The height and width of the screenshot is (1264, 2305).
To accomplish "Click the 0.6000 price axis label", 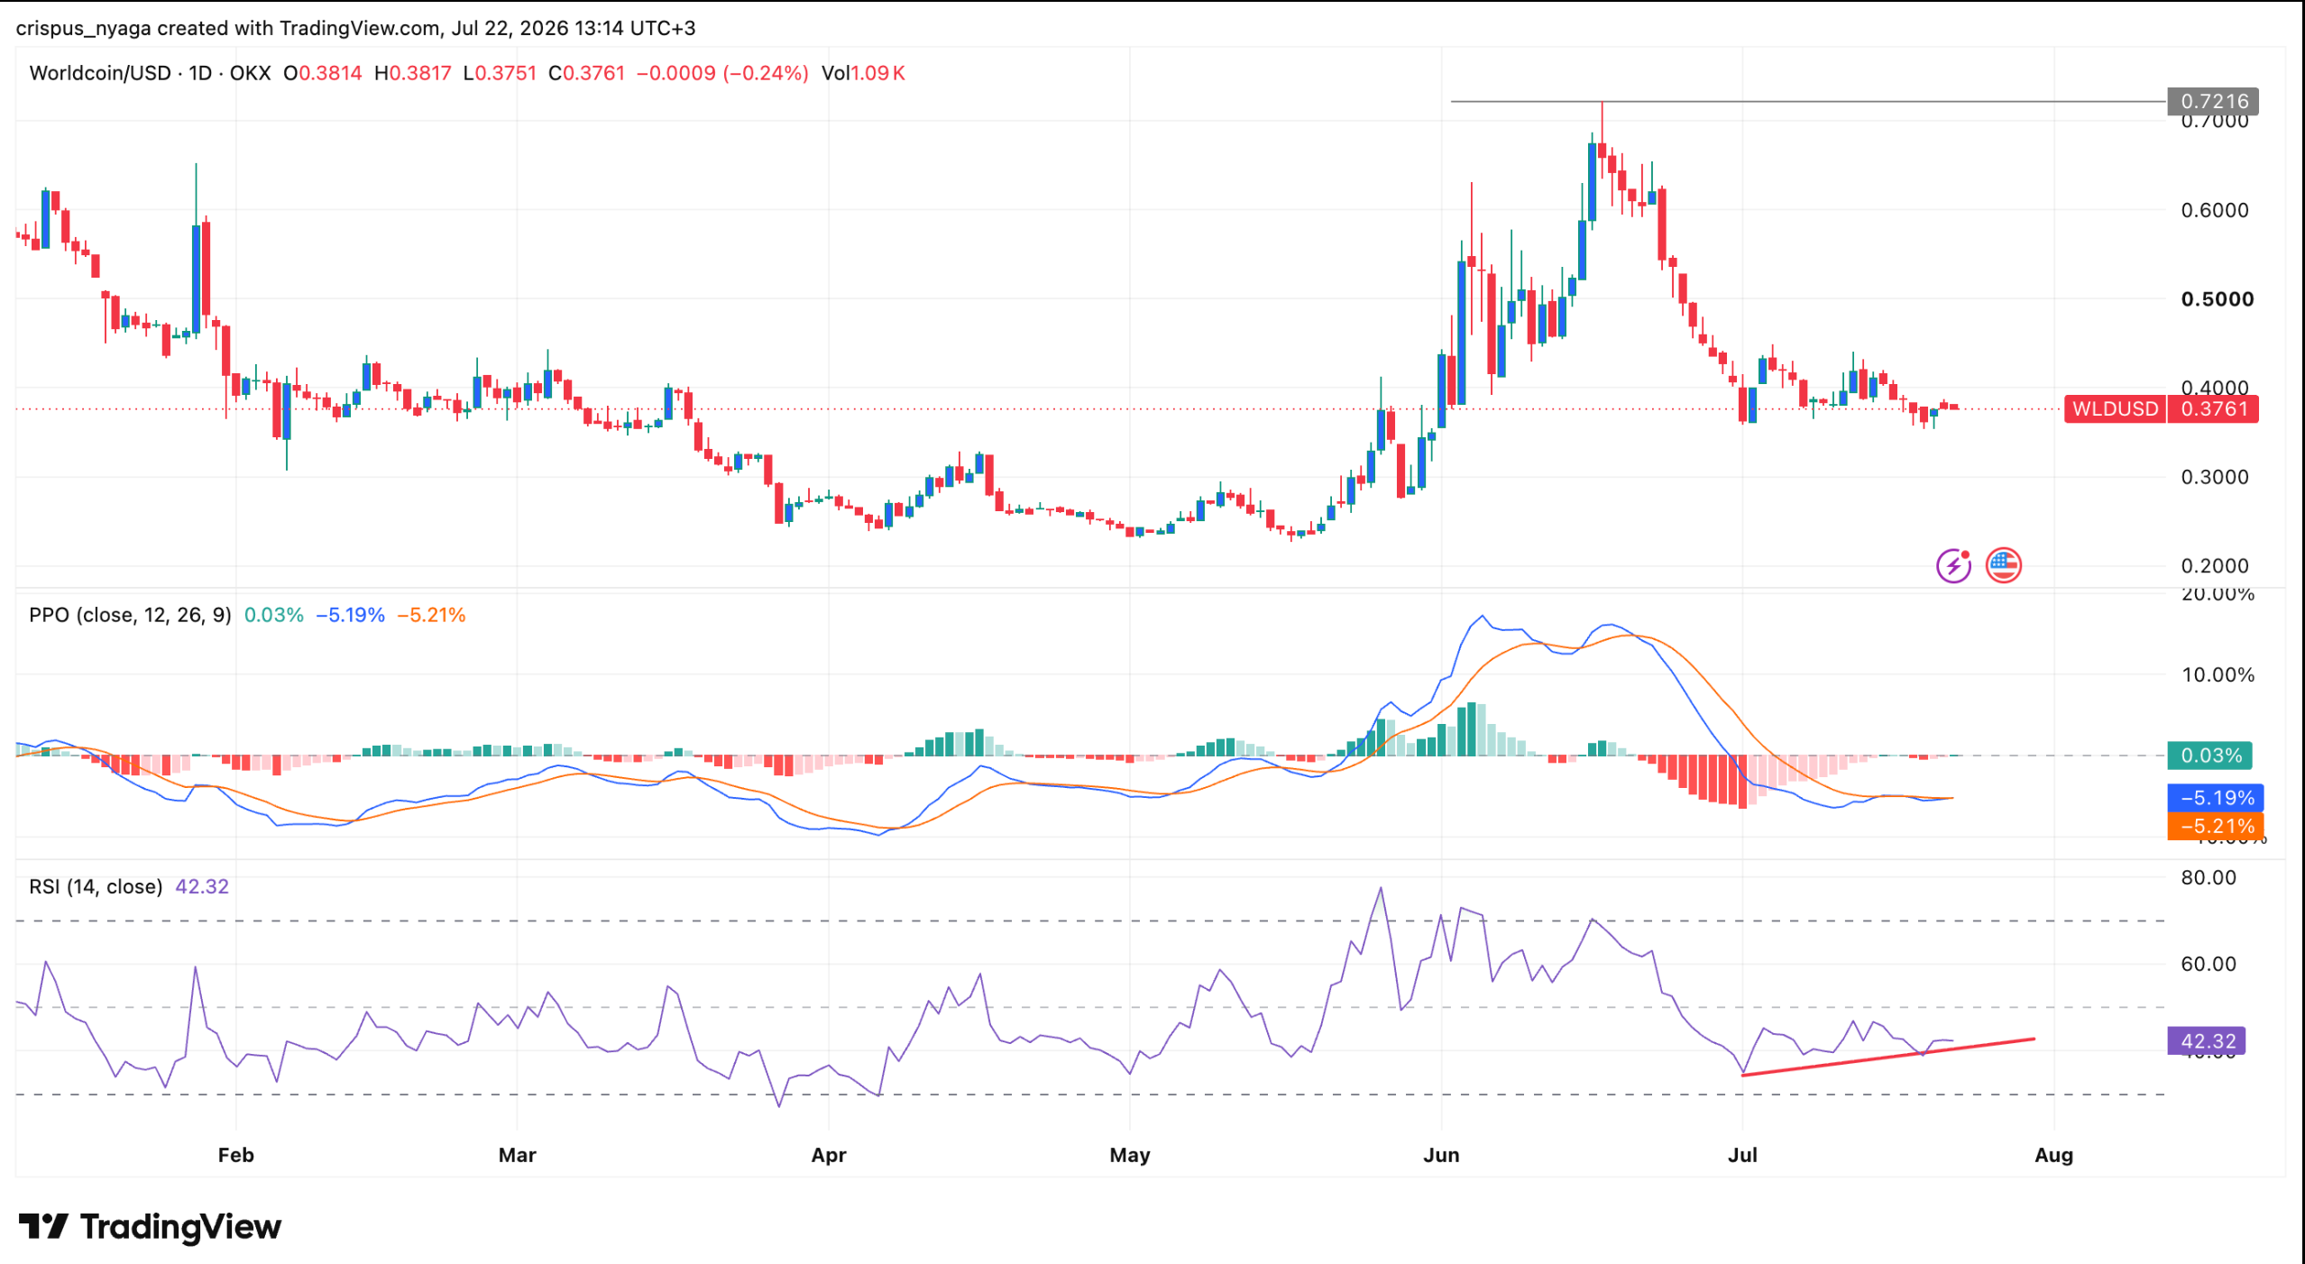I will coord(2215,210).
